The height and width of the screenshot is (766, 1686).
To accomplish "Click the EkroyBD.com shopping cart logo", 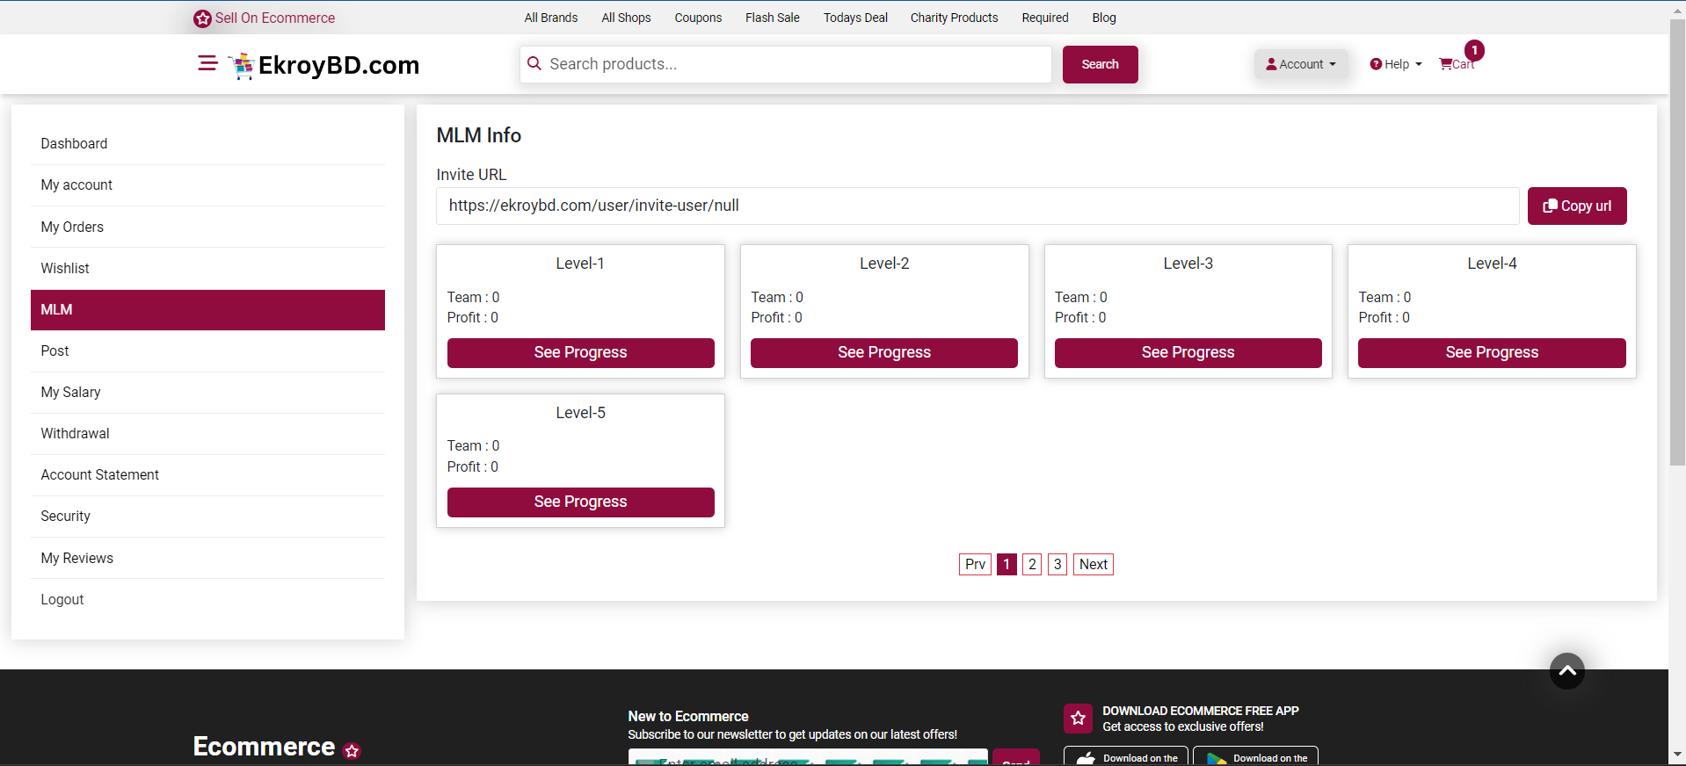I will tap(241, 66).
